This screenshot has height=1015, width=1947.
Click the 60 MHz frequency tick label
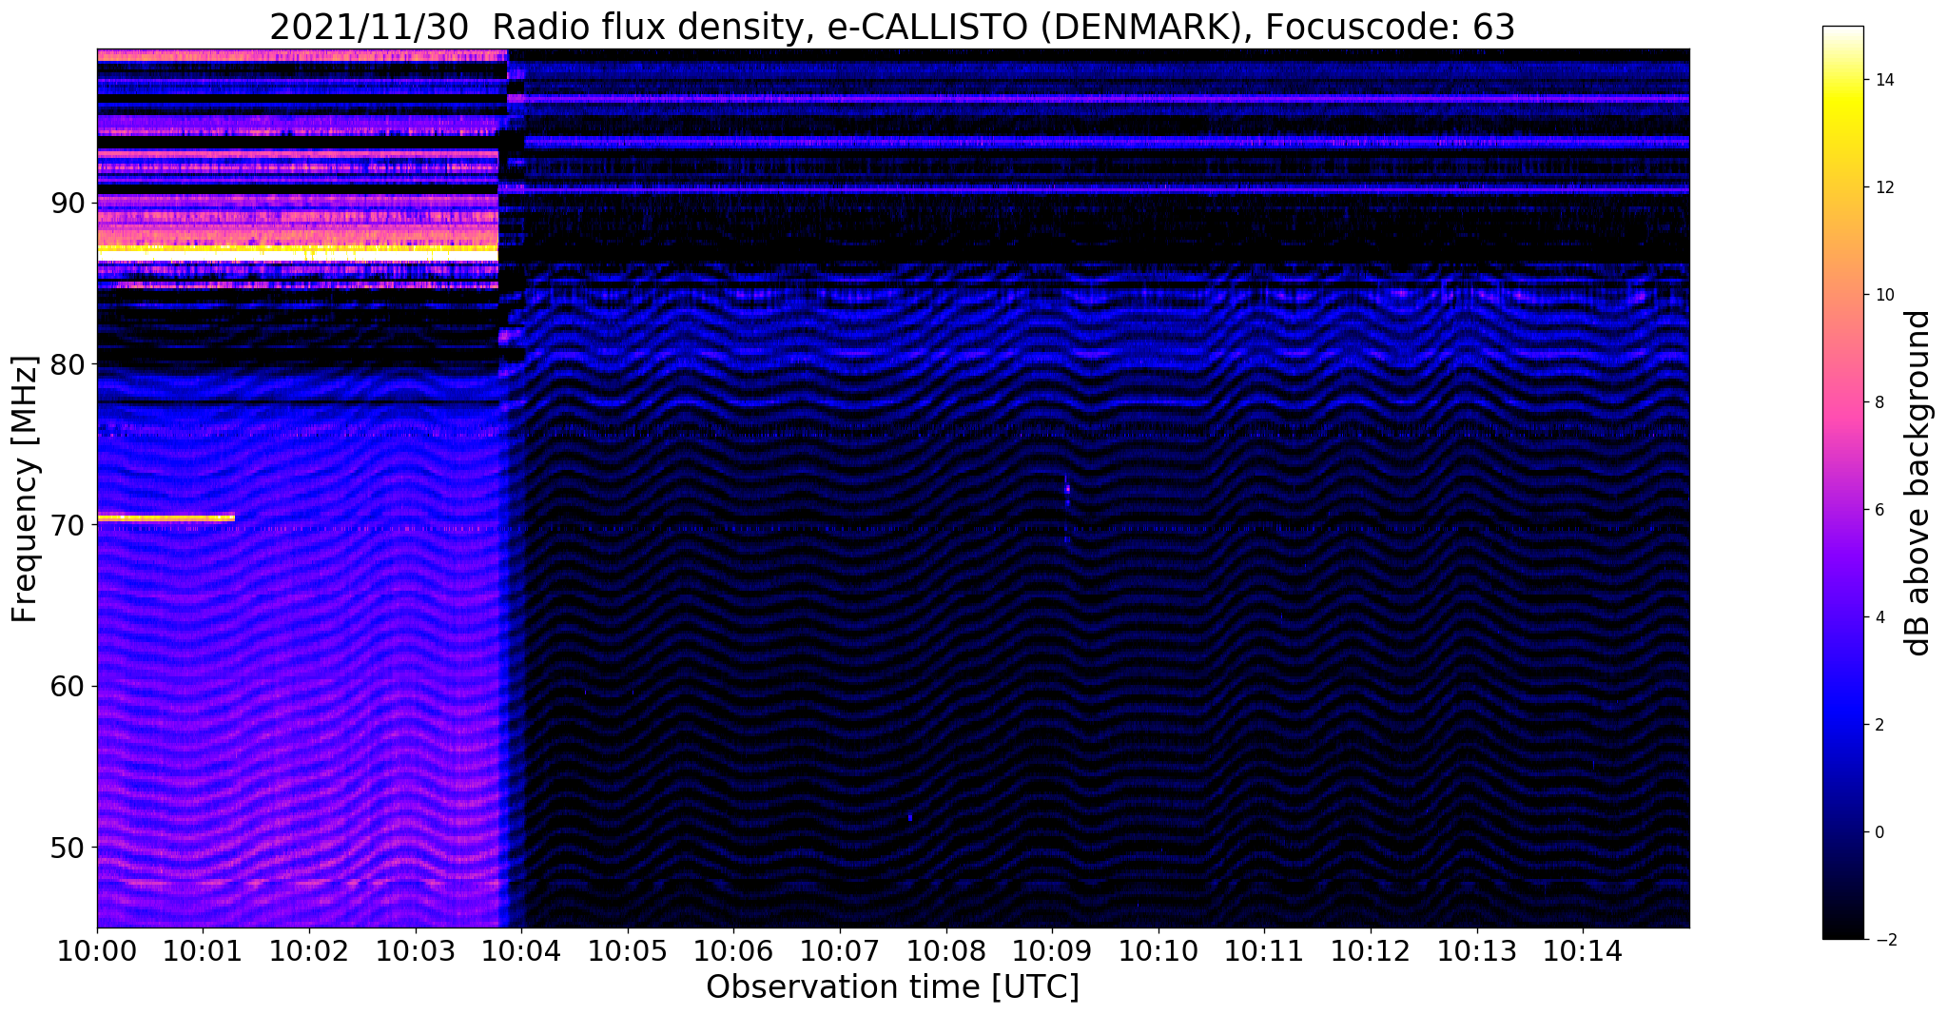pyautogui.click(x=68, y=686)
